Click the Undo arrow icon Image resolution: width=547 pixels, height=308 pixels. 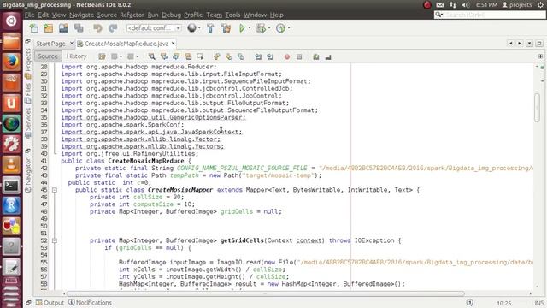point(97,28)
